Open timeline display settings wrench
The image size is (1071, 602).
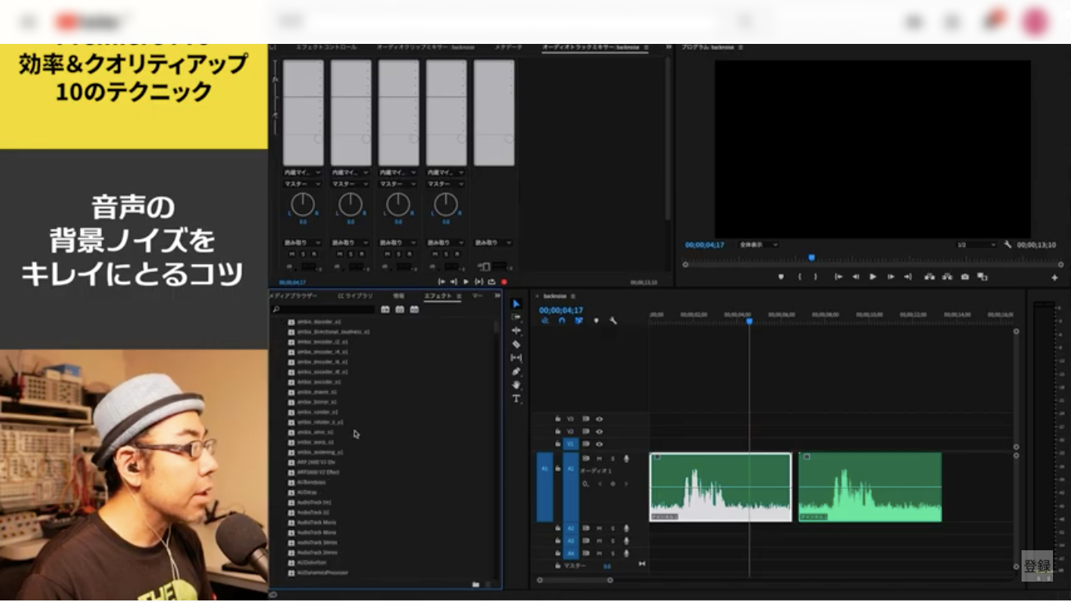[613, 321]
